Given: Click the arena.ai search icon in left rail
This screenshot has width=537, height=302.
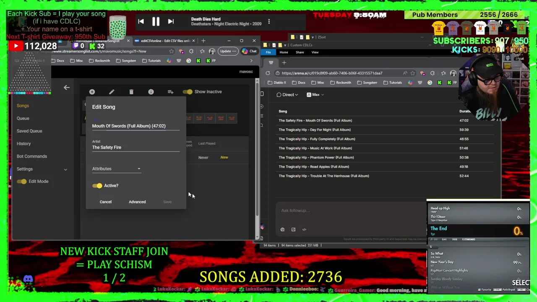Looking at the screenshot, I should pos(262,125).
